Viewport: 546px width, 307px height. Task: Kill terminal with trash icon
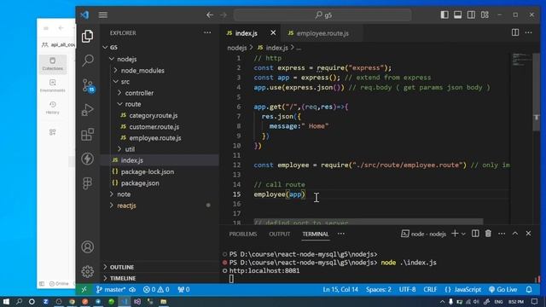tap(488, 234)
